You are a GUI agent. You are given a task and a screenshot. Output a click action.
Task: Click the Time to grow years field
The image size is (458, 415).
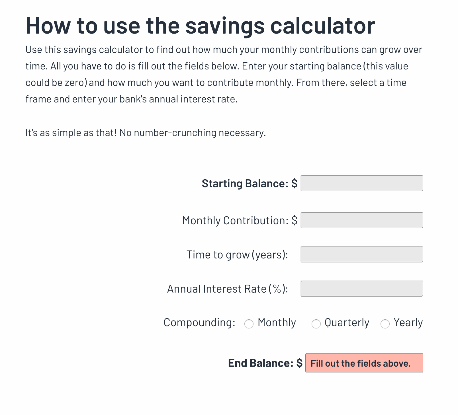tap(362, 254)
